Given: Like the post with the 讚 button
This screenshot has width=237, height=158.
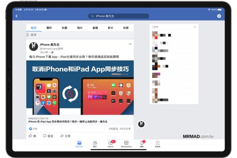Looking at the screenshot, I should click(x=32, y=136).
